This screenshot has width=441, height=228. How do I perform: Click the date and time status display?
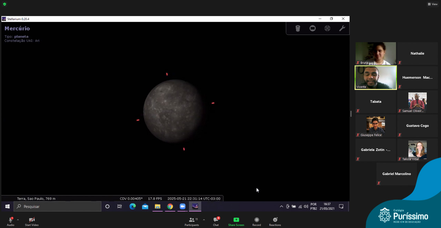[x=194, y=198]
